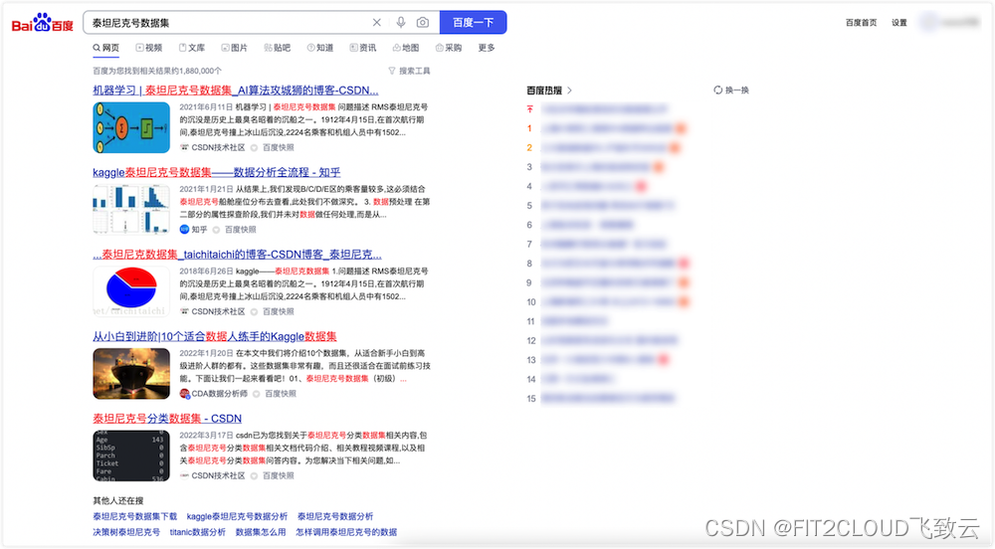Search related titanic数据分析
Image resolution: width=995 pixels, height=549 pixels.
point(197,532)
